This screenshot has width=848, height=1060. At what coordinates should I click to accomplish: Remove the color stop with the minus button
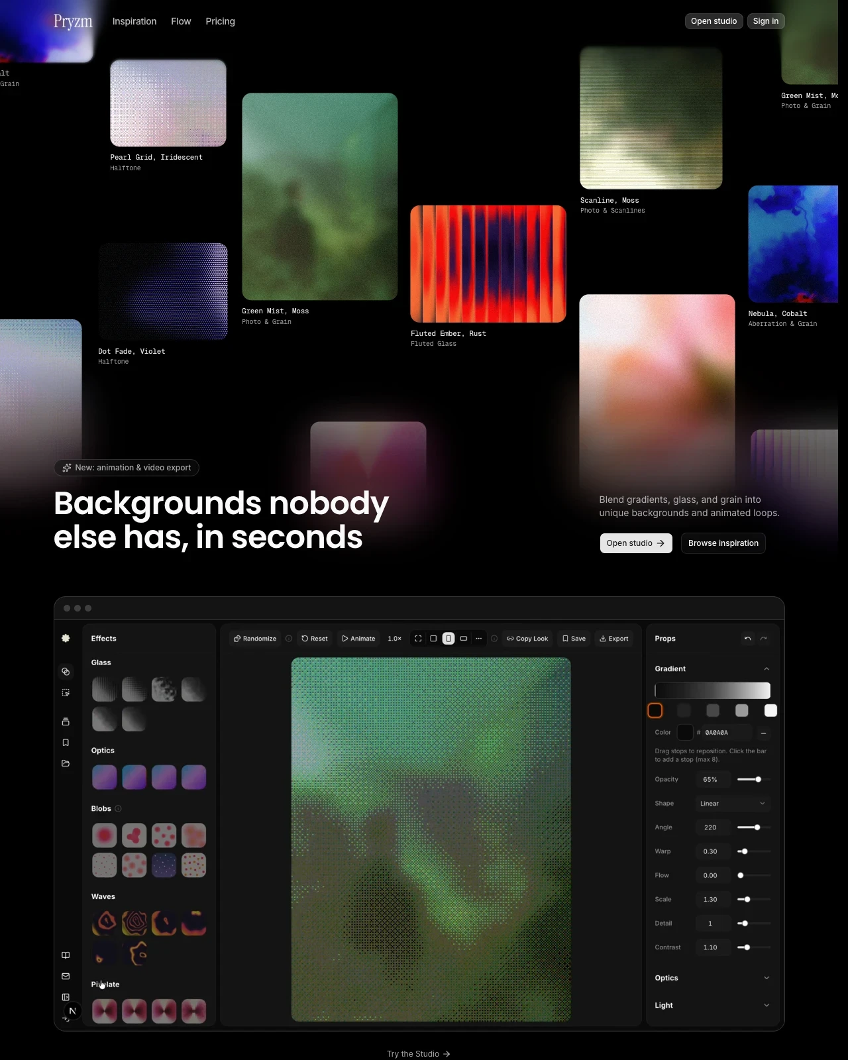(x=764, y=733)
